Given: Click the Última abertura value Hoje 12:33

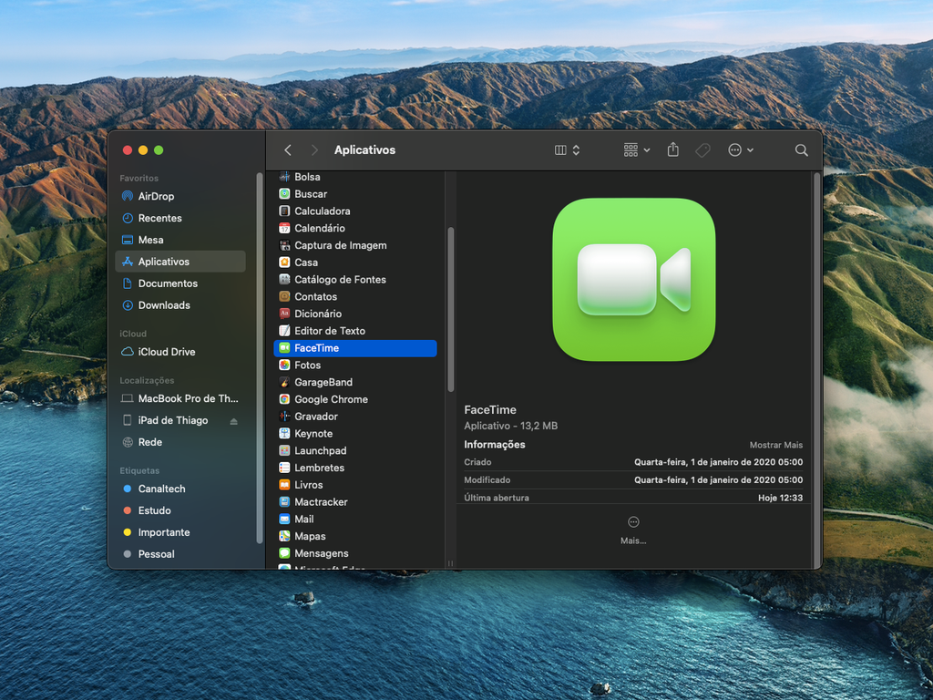Looking at the screenshot, I should coord(780,498).
